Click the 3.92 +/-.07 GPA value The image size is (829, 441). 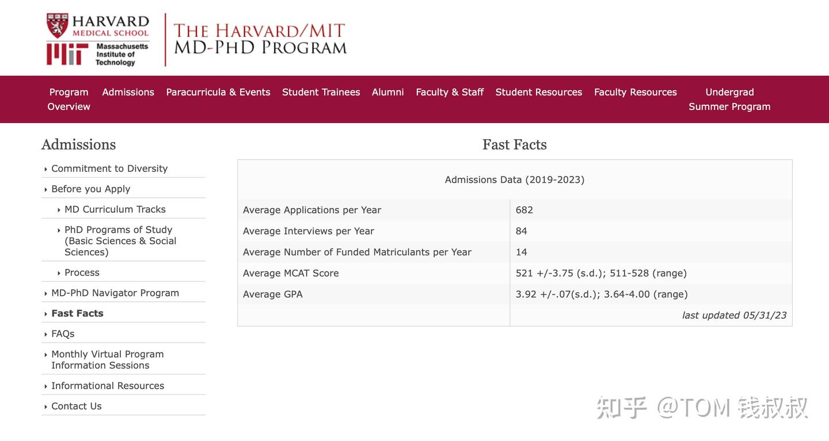(602, 294)
